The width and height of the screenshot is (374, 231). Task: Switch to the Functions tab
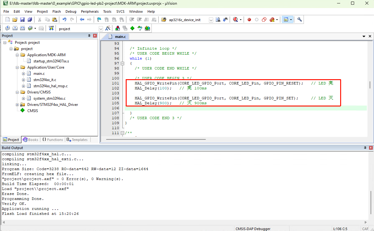[x=52, y=140]
